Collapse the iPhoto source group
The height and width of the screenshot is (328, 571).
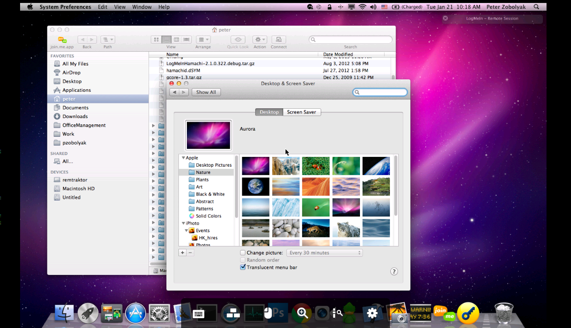click(x=183, y=223)
